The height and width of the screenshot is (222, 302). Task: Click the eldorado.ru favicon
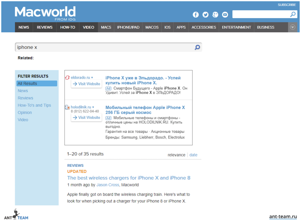pos(67,78)
